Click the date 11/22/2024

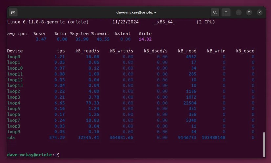[x=125, y=22]
